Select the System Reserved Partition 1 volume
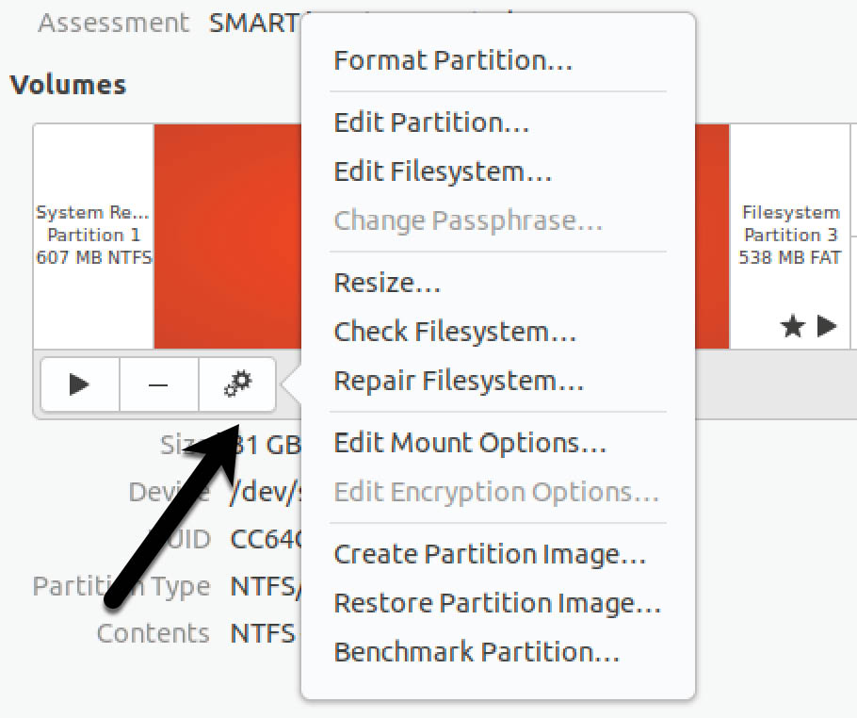The width and height of the screenshot is (857, 718). pyautogui.click(x=93, y=236)
